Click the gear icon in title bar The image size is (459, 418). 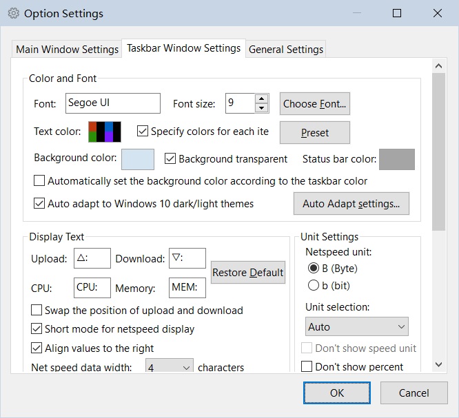pos(13,13)
